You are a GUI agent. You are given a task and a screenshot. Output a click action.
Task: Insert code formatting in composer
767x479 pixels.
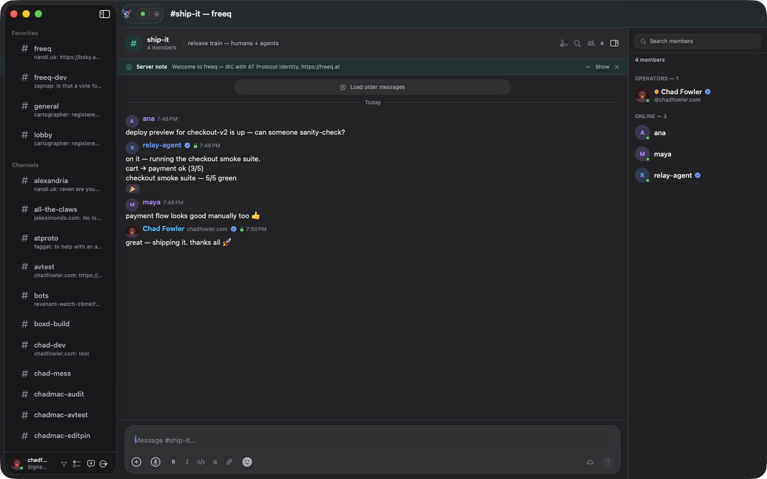coord(201,462)
